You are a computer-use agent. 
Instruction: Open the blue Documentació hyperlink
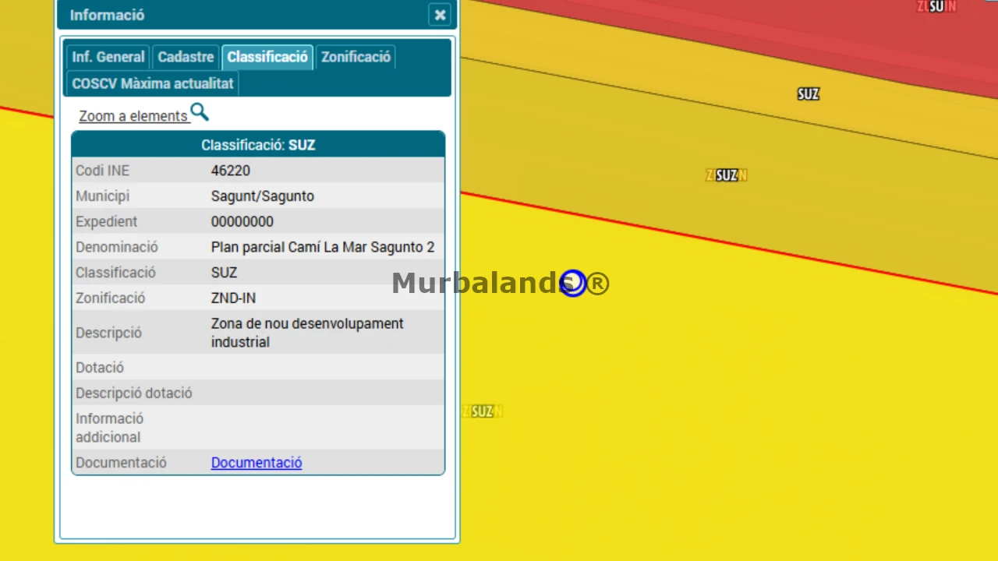pyautogui.click(x=257, y=462)
